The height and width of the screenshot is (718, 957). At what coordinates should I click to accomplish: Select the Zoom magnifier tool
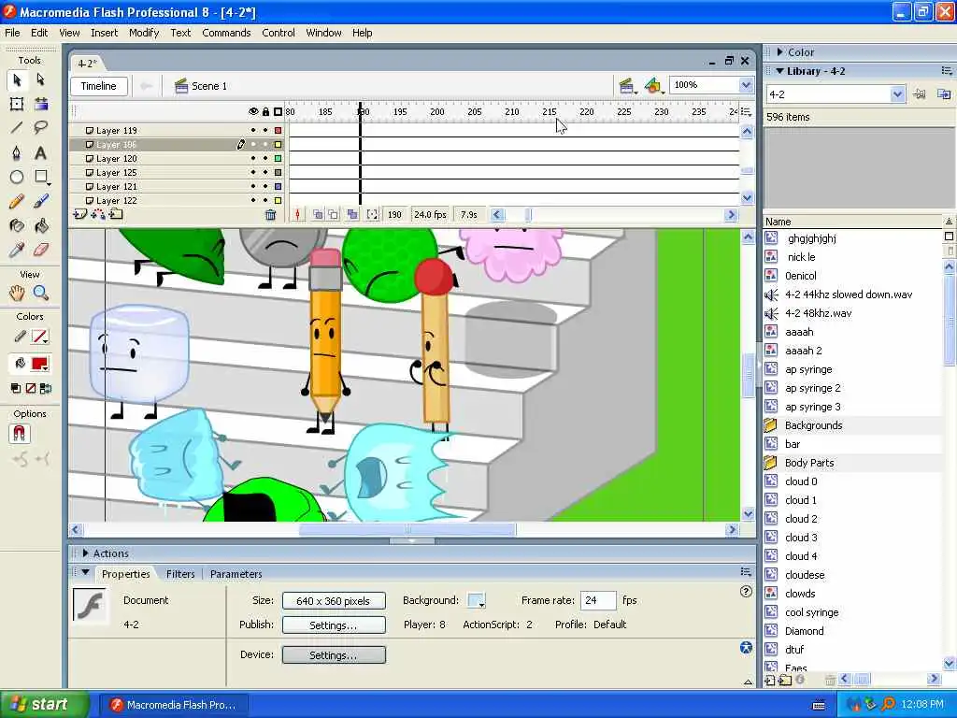point(41,293)
